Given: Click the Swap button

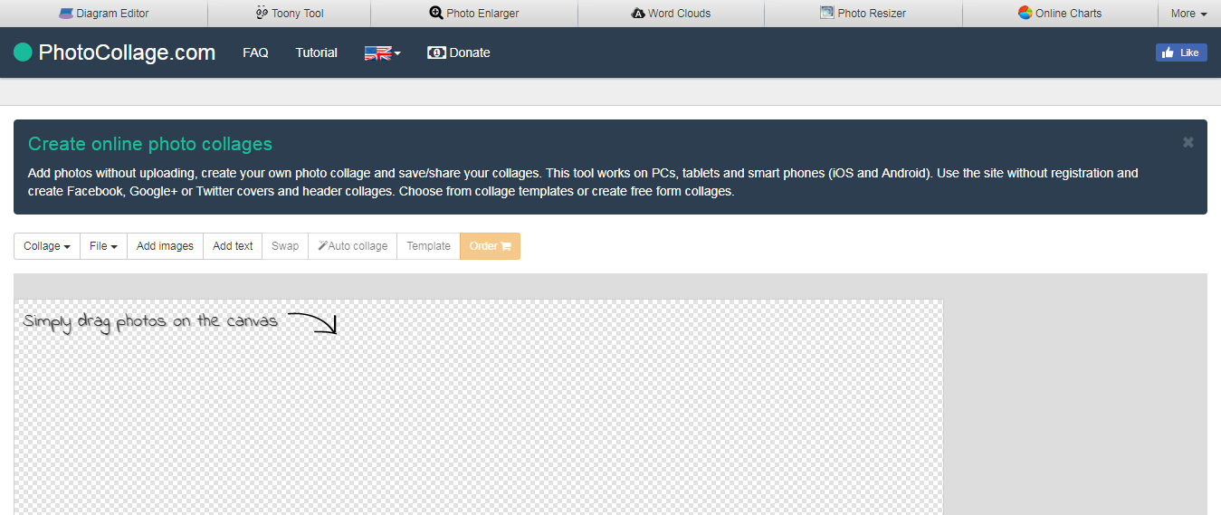Looking at the screenshot, I should (285, 246).
